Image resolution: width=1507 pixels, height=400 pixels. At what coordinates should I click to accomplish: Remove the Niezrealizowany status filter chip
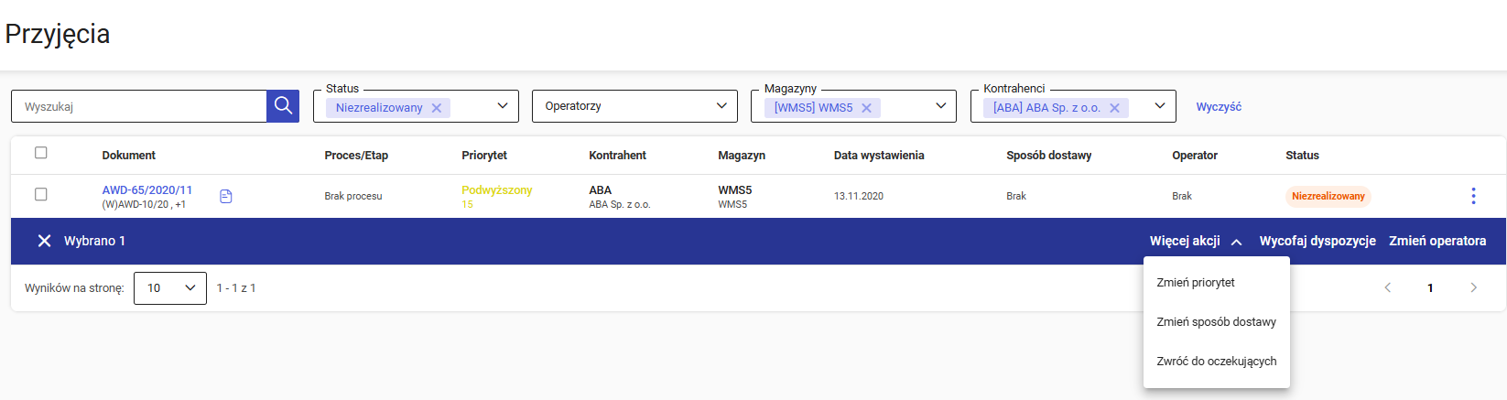(x=437, y=108)
